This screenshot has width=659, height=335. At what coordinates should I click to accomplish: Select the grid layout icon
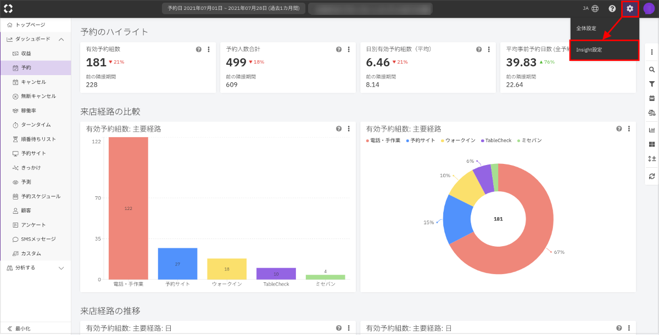click(x=652, y=144)
